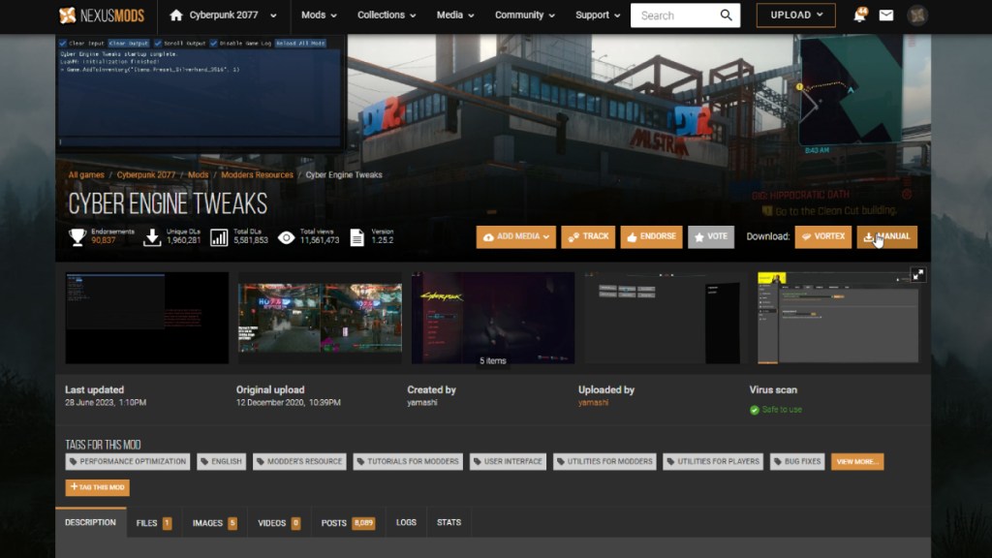Image resolution: width=992 pixels, height=558 pixels.
Task: Open messages via the envelope icon
Action: [885, 15]
